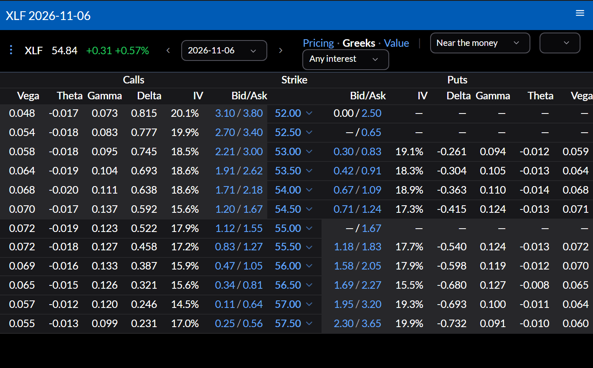Click put bid/ask 0.42 / 0.91
593x368 pixels.
coord(357,171)
